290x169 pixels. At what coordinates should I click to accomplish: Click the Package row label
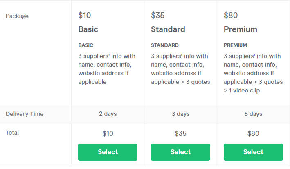[x=17, y=16]
